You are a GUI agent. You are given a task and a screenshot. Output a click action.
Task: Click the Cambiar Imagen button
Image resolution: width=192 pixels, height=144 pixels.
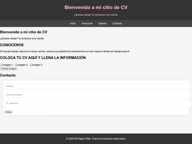tap(9, 69)
